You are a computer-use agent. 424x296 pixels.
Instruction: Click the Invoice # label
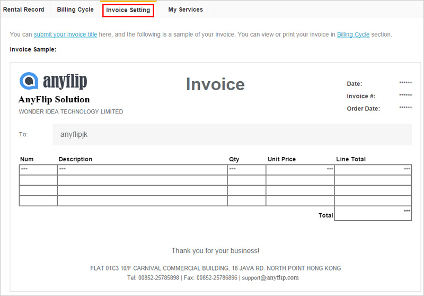coord(361,96)
